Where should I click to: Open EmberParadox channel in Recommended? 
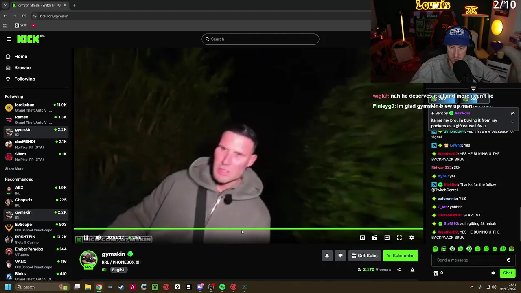36,251
